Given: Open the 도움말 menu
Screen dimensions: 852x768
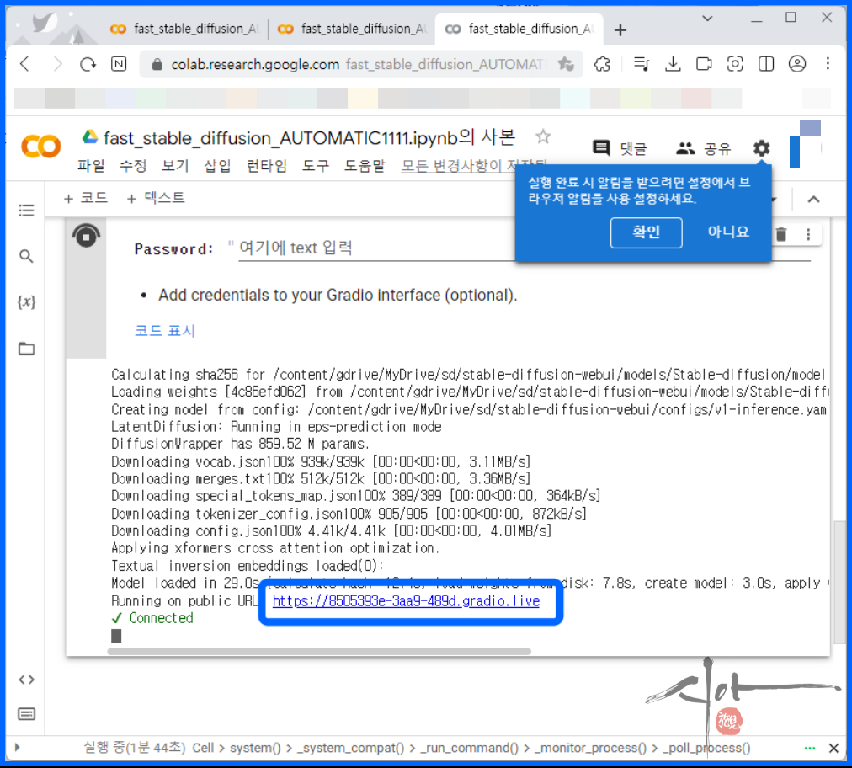Looking at the screenshot, I should pyautogui.click(x=365, y=165).
